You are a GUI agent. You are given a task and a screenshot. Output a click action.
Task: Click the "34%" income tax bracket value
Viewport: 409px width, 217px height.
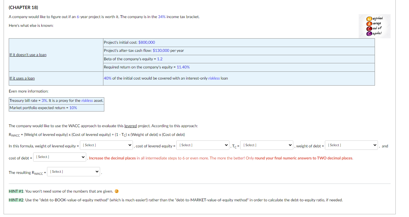coord(162,17)
